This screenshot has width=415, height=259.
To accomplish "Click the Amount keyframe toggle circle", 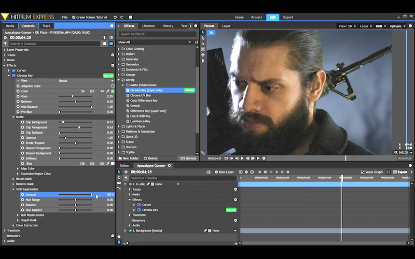I will tap(22, 195).
